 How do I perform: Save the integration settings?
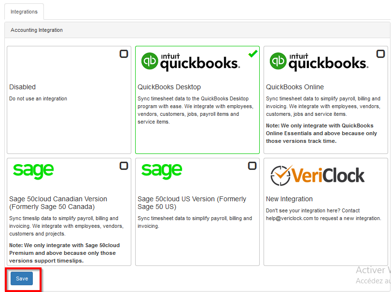(x=22, y=278)
